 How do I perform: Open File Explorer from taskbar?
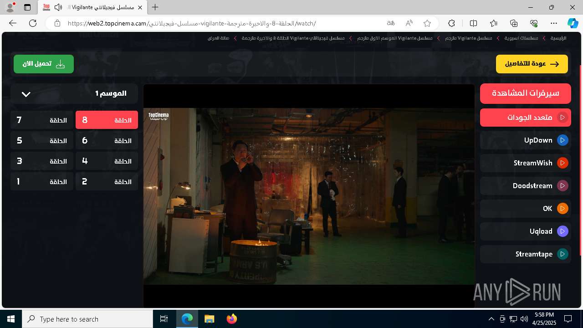pyautogui.click(x=209, y=319)
